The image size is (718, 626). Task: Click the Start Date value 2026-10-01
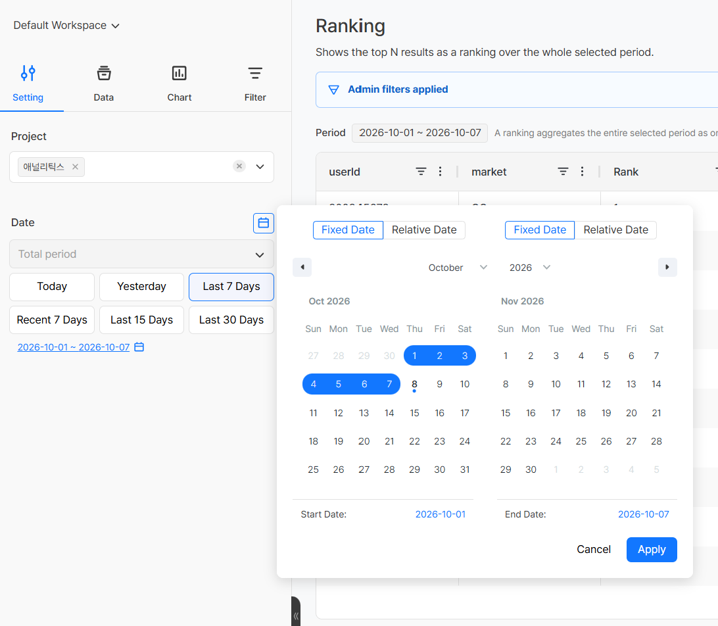(440, 515)
